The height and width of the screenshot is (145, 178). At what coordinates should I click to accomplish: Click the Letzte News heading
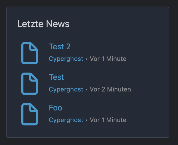click(43, 24)
